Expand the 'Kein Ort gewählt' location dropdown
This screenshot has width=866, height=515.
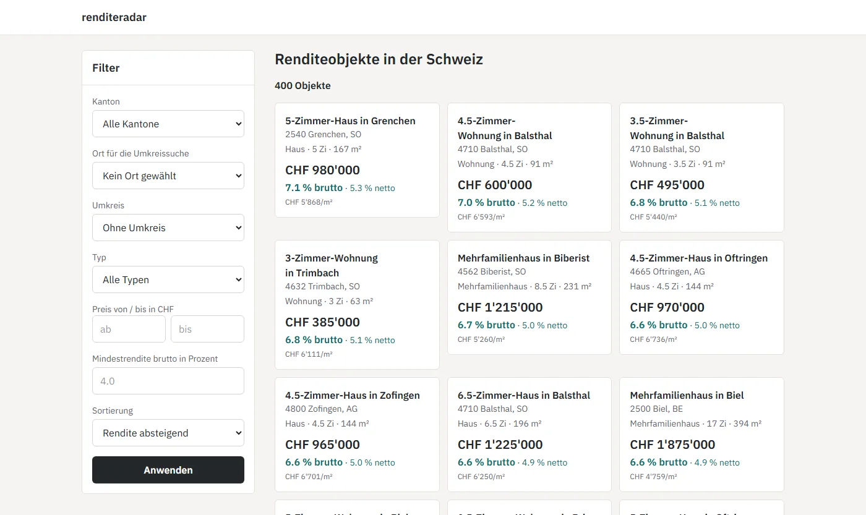click(x=168, y=176)
